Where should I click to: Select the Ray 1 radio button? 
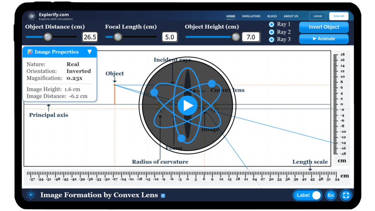pyautogui.click(x=271, y=24)
